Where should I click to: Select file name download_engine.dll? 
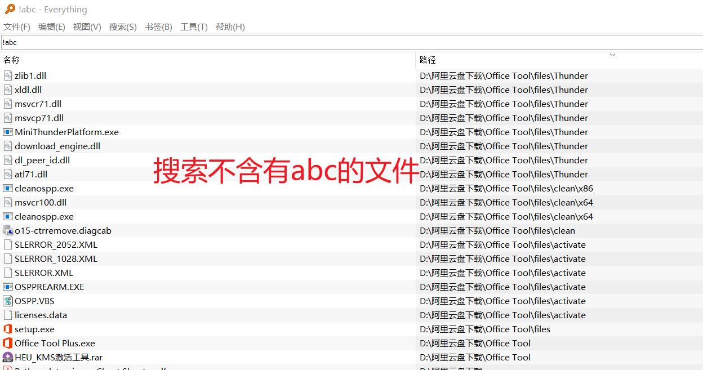point(57,146)
